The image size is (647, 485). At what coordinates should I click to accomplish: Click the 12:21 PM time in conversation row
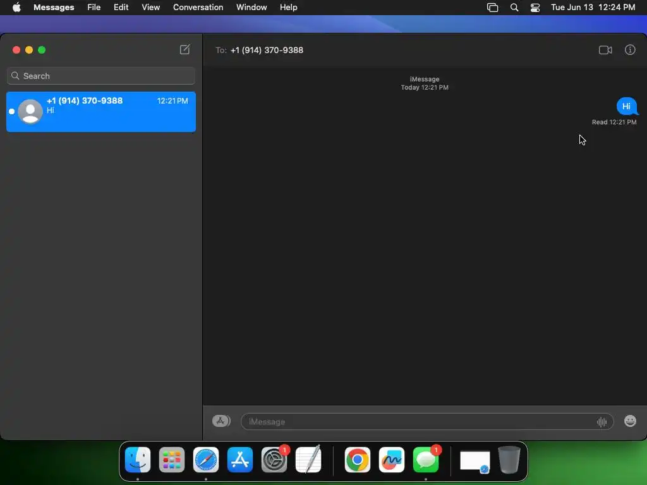click(x=172, y=100)
